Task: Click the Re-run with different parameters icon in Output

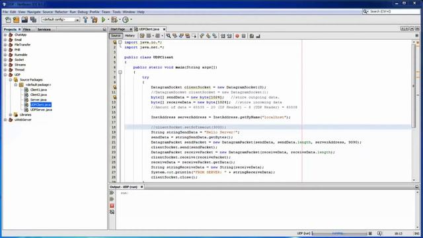Action: pyautogui.click(x=112, y=199)
